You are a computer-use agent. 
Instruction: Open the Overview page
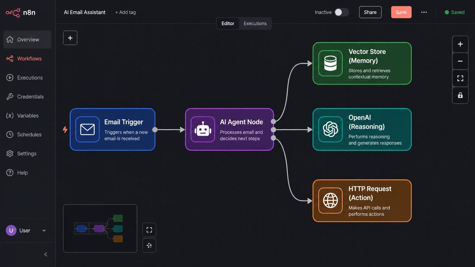(27, 40)
